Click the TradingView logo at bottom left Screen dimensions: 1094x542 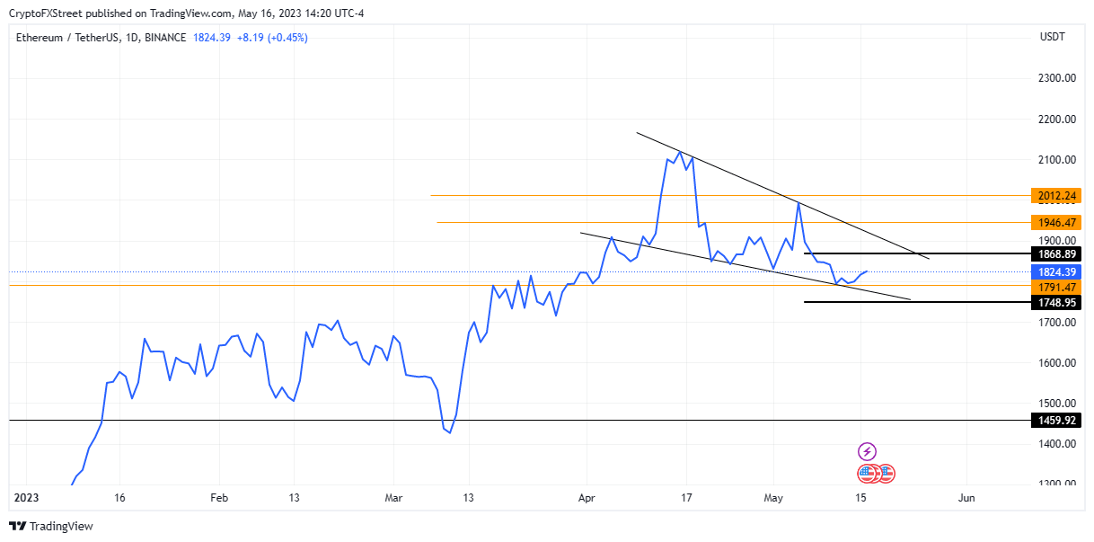point(51,526)
